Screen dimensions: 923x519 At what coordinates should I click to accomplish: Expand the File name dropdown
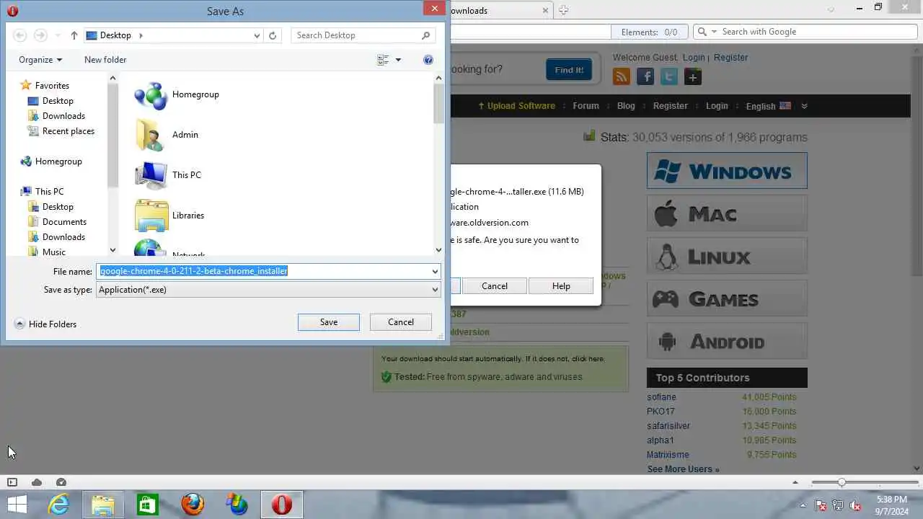tap(435, 272)
